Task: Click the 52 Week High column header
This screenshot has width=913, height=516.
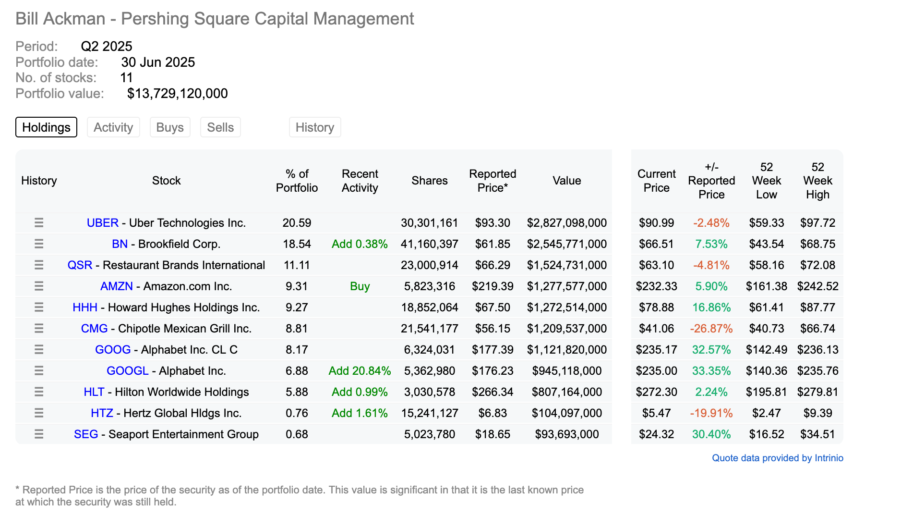Action: pos(818,181)
